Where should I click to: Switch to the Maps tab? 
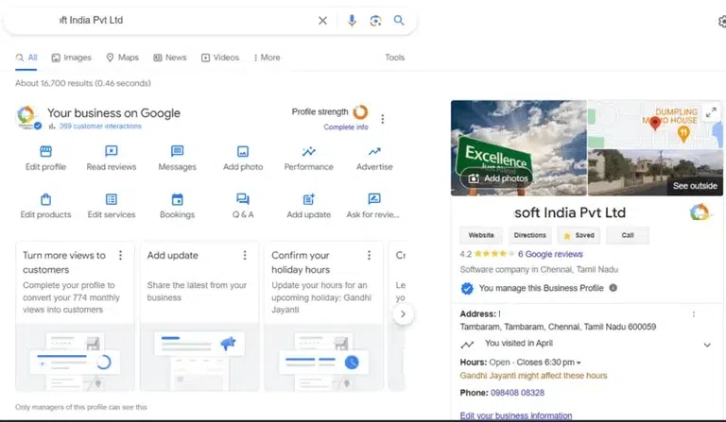coord(122,58)
